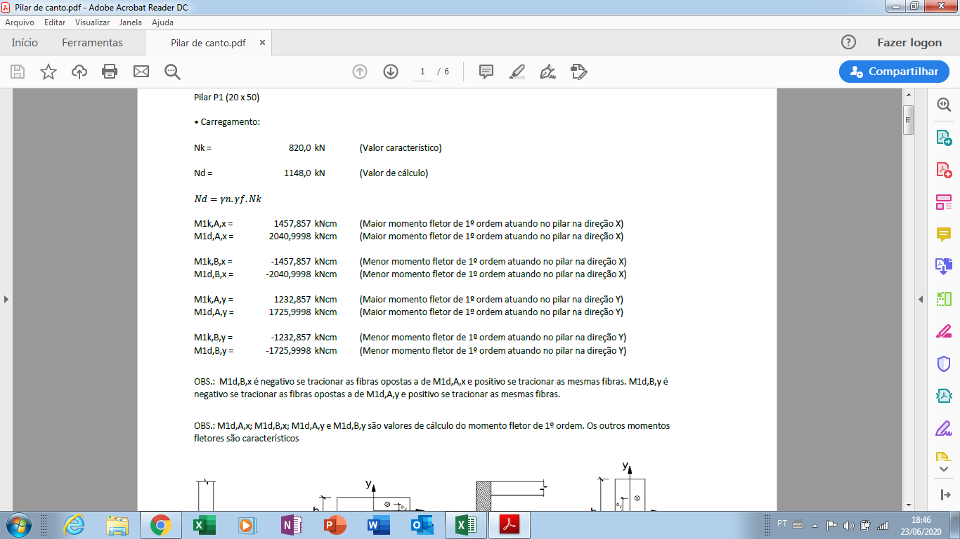Click the Fazer logon sign-in link
This screenshot has height=539, width=960.
pos(909,42)
